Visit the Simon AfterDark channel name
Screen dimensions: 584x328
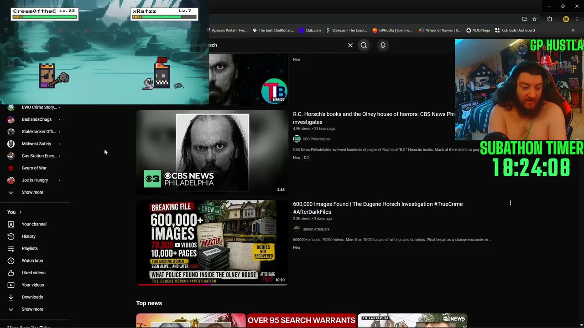point(316,229)
